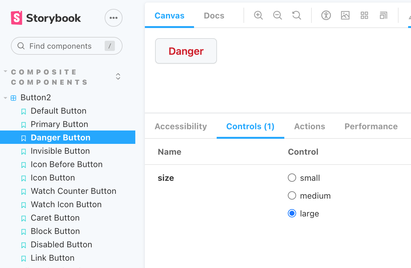
Task: Click the Danger button in canvas
Action: [x=186, y=51]
